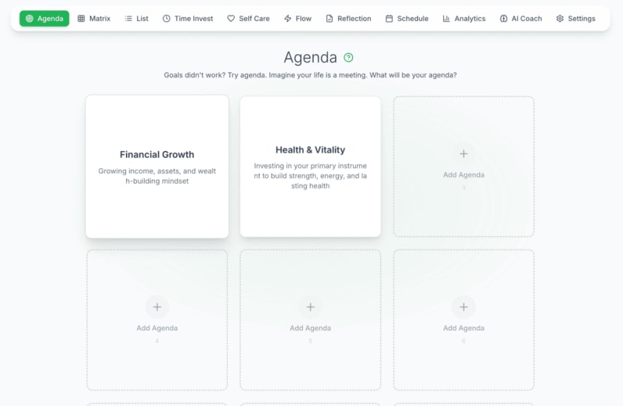
Task: Click the Time Invest clock icon
Action: point(165,18)
